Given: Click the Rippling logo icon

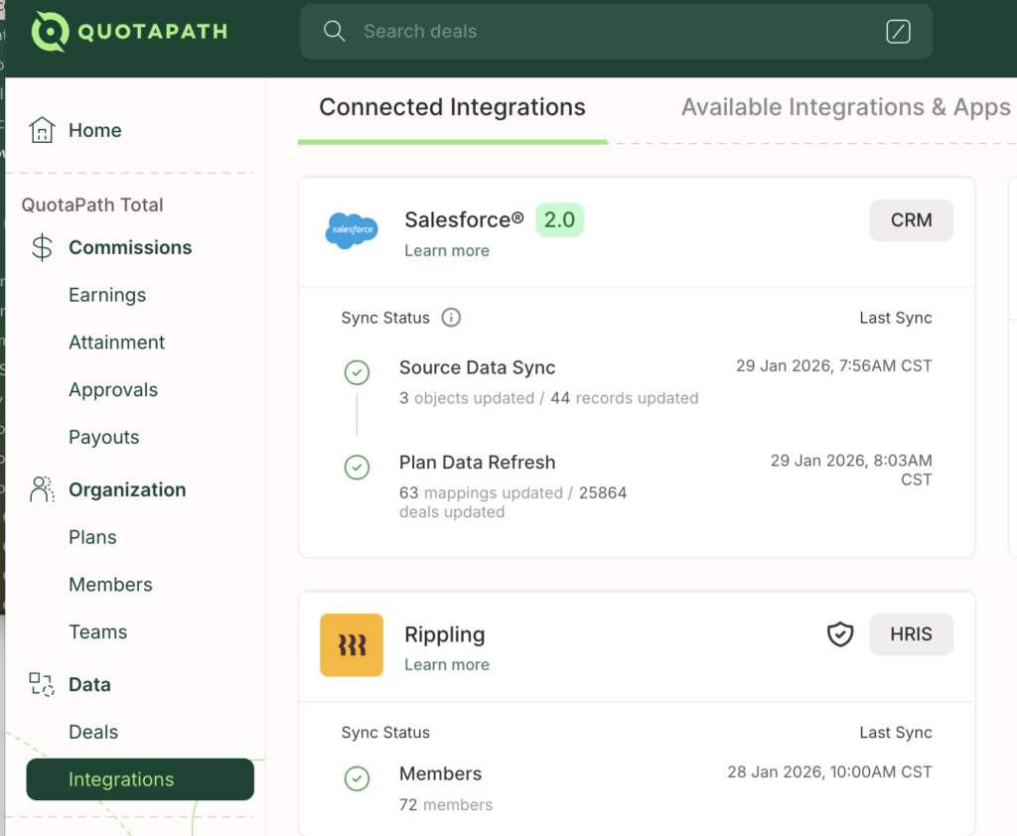Looking at the screenshot, I should [352, 644].
